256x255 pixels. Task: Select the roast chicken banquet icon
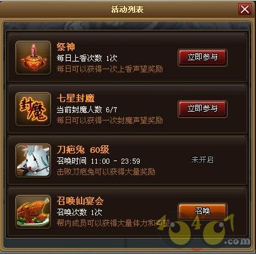click(x=33, y=212)
